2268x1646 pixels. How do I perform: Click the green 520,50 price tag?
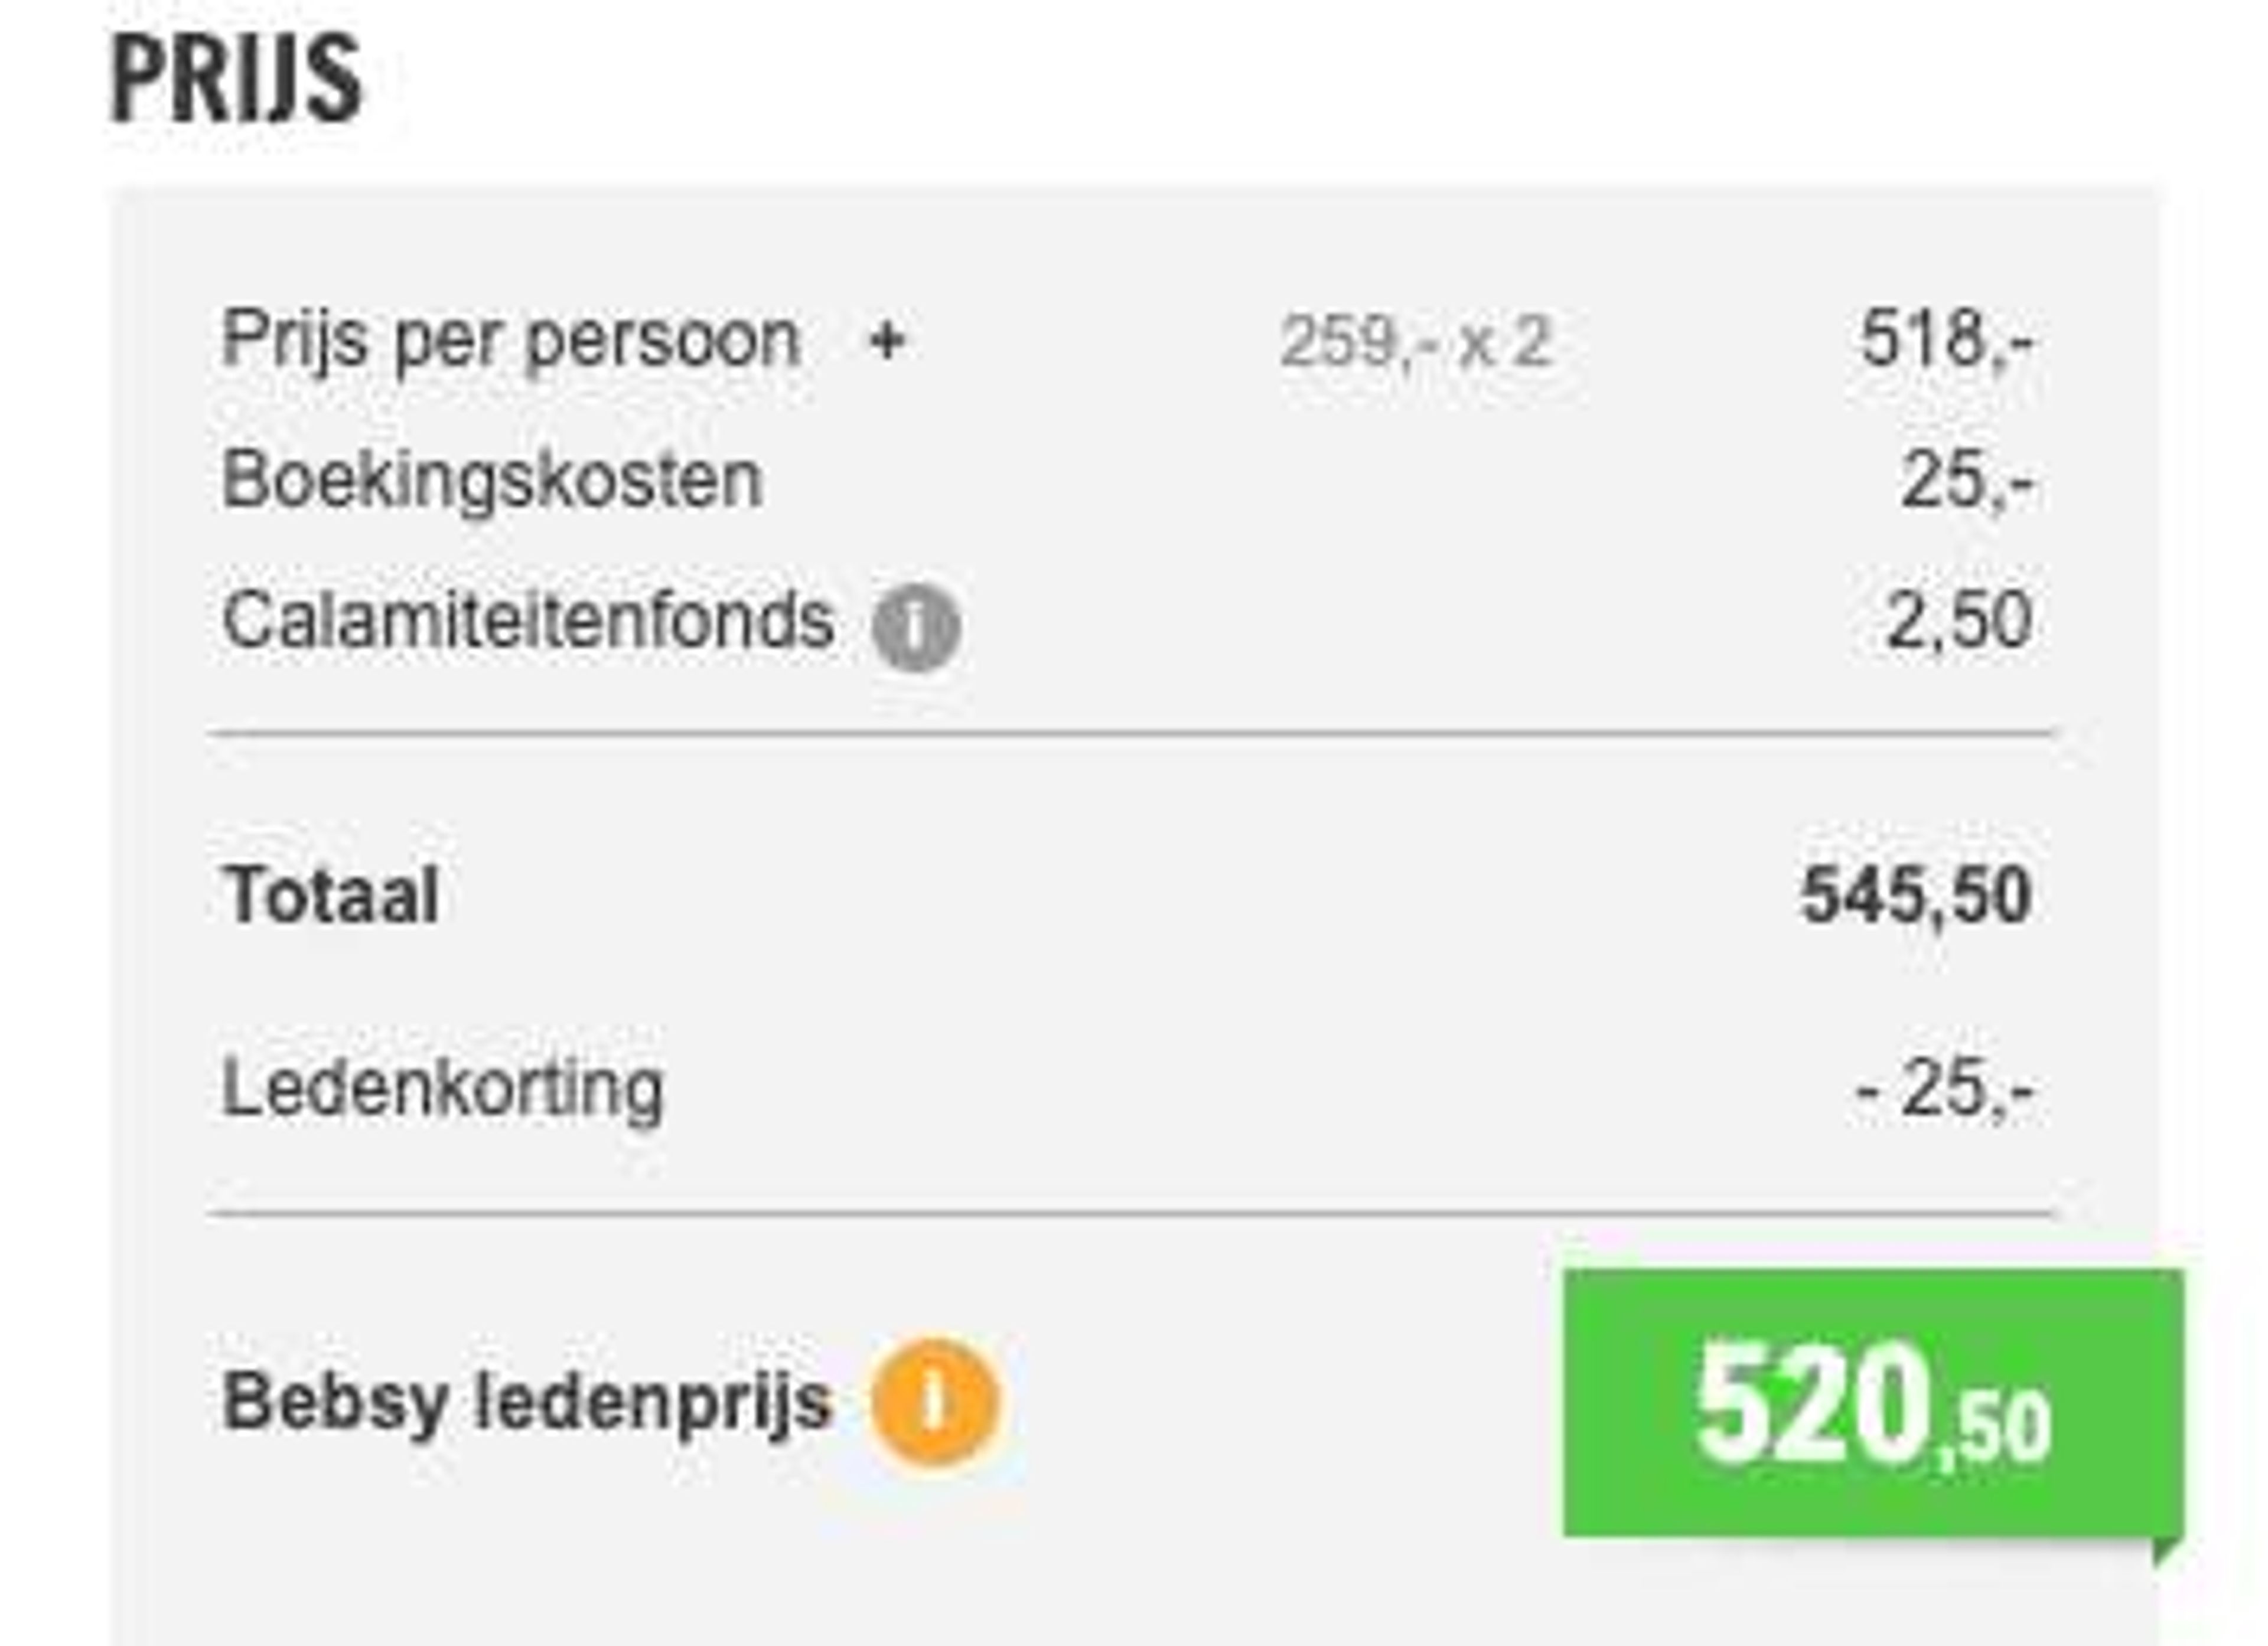coord(1873,1403)
